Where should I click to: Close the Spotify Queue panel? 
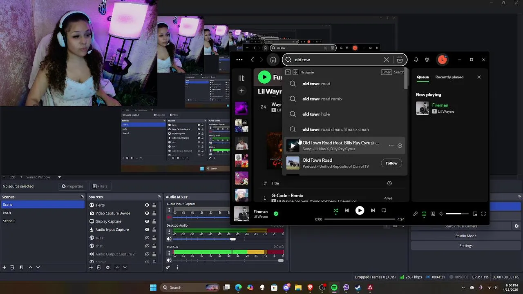tap(479, 77)
